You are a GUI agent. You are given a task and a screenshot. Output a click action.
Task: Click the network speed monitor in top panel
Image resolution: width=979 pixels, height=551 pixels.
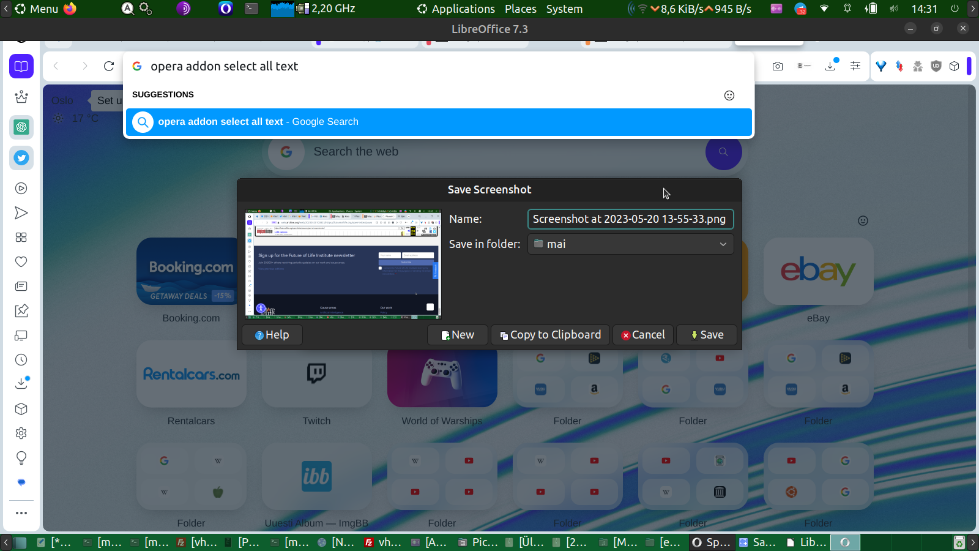pos(701,9)
